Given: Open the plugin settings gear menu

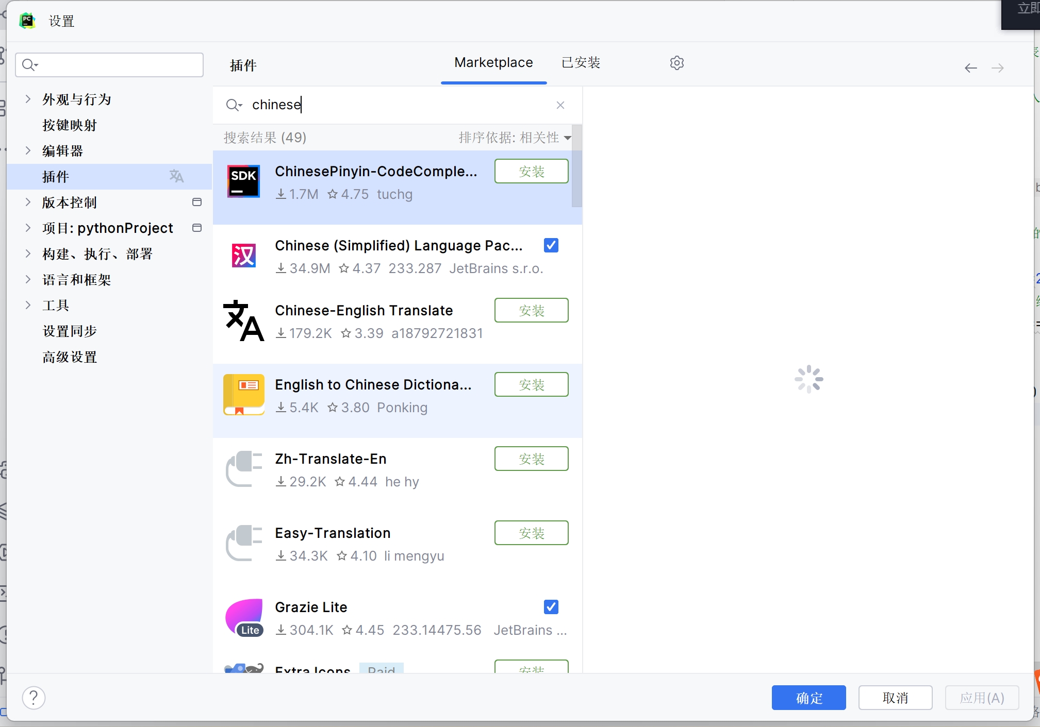Looking at the screenshot, I should click(676, 63).
